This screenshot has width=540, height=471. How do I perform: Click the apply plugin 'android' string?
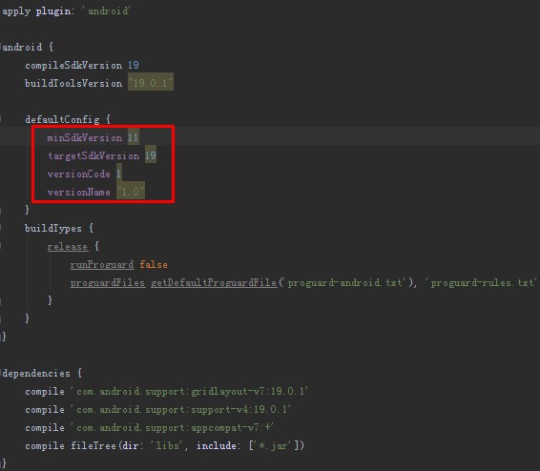105,11
